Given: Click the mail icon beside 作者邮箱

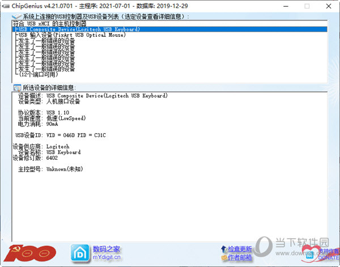Looking at the screenshot, I should point(224,257).
